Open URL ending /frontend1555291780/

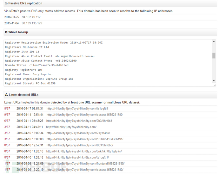tap(85, 164)
